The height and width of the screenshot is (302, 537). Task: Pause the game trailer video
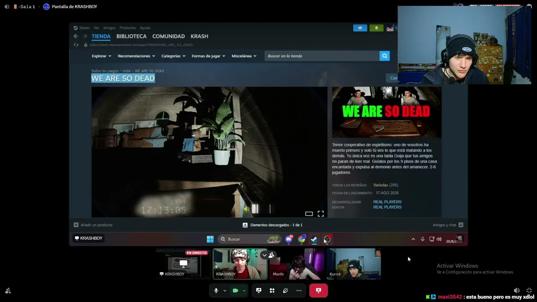[255, 209]
